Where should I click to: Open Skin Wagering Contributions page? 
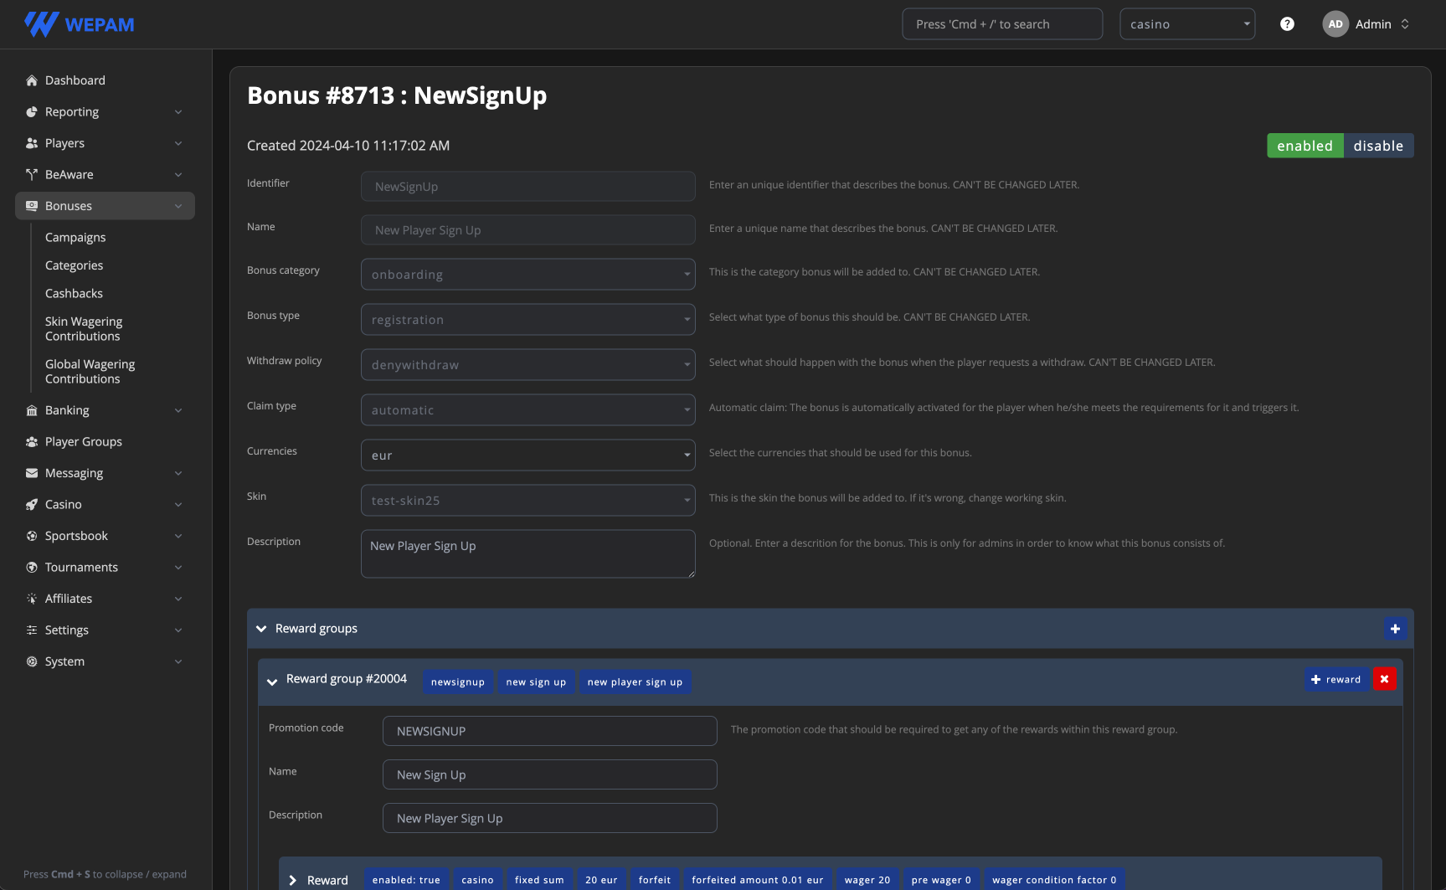[84, 329]
